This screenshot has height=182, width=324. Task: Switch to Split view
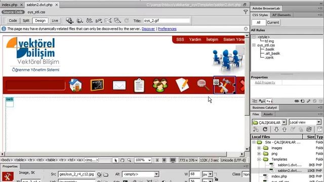click(x=26, y=21)
